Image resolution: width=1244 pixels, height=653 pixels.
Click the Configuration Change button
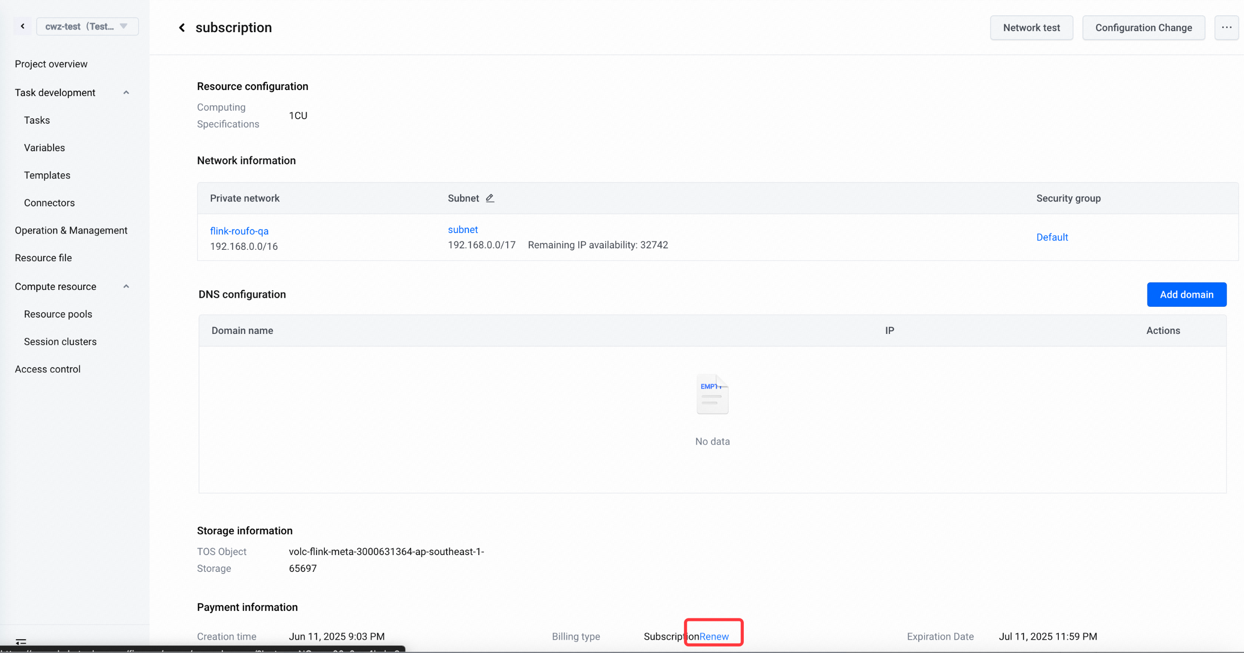click(1143, 28)
